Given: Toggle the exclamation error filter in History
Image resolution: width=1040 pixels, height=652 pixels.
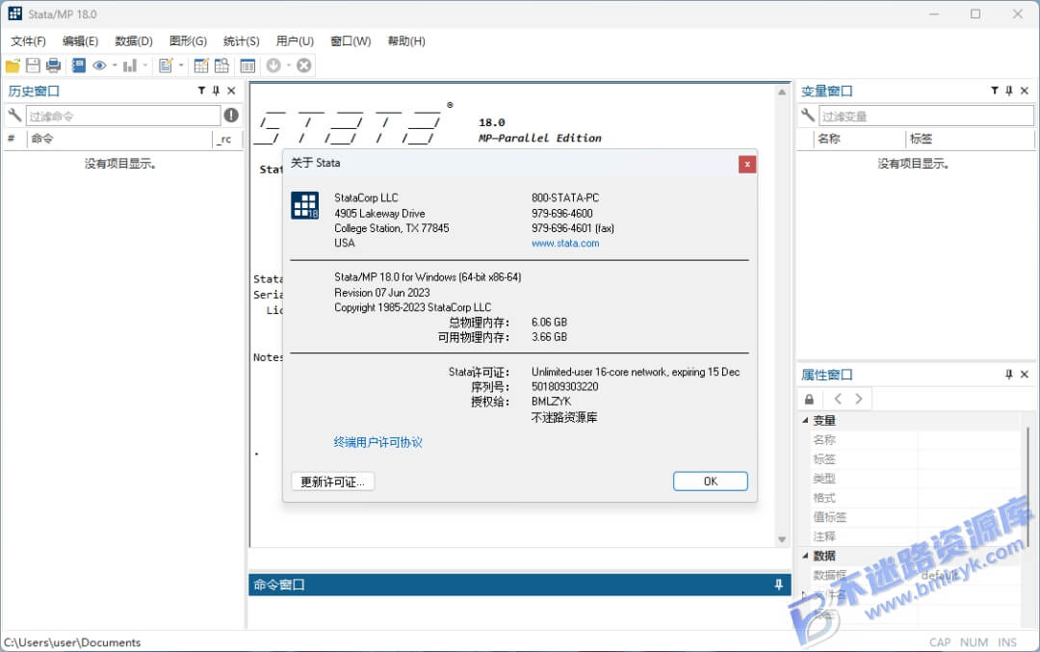Looking at the screenshot, I should [x=231, y=116].
